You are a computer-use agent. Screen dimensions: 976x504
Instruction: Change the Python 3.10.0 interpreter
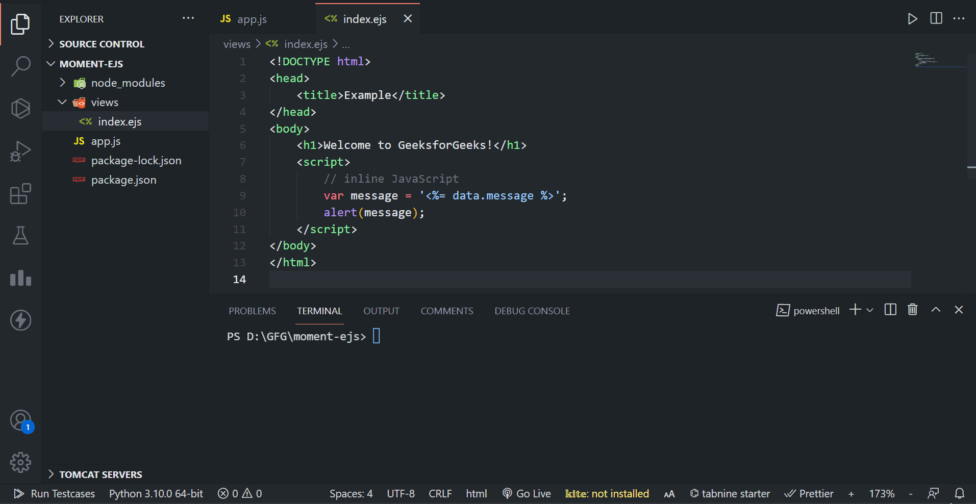tap(156, 493)
